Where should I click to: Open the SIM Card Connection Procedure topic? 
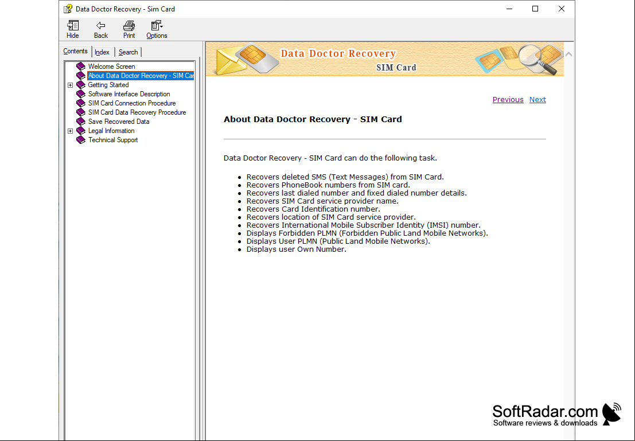tap(132, 103)
